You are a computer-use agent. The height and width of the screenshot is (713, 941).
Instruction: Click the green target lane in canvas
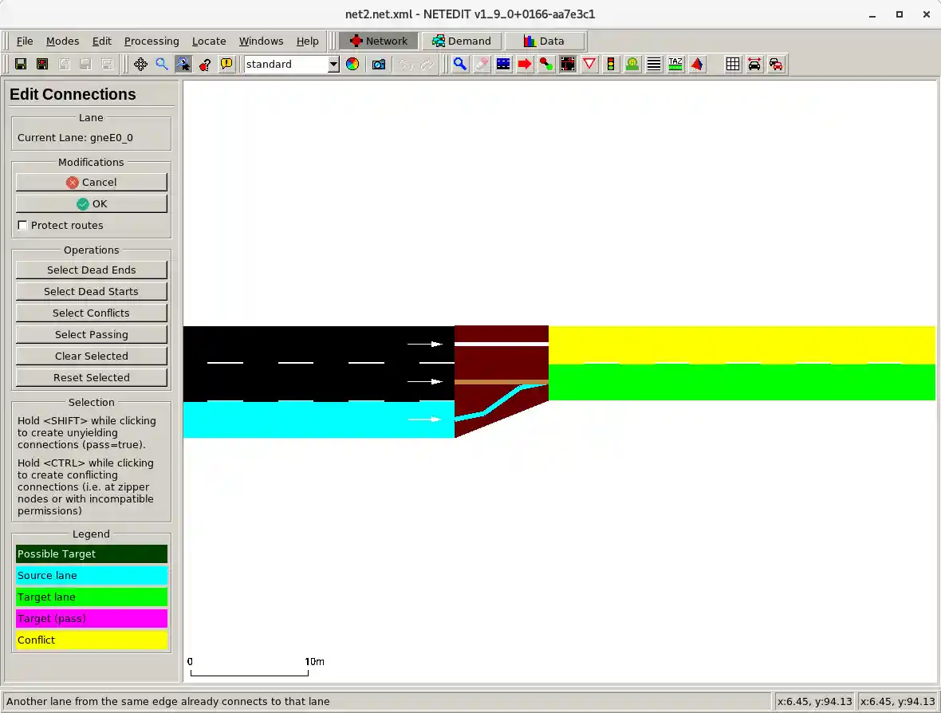coord(742,383)
